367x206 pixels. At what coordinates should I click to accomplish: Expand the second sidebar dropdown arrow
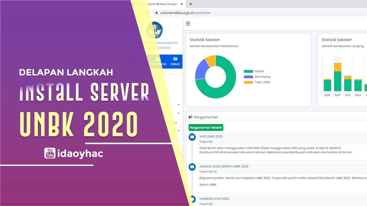[x=179, y=114]
